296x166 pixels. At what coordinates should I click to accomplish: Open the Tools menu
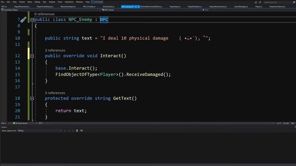pyautogui.click(x=60, y=2)
